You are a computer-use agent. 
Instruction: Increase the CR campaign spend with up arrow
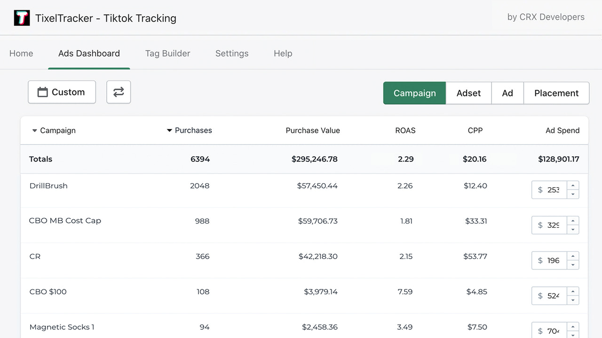coord(573,256)
